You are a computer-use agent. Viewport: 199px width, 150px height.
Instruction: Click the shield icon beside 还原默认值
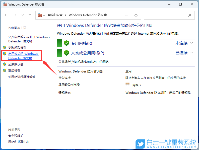tap(5, 64)
